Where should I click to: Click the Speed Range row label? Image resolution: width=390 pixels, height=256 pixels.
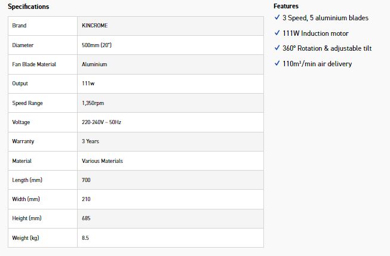click(x=27, y=103)
